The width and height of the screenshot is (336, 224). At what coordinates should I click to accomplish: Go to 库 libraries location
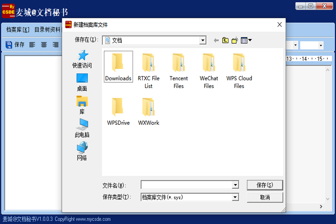[x=82, y=105]
